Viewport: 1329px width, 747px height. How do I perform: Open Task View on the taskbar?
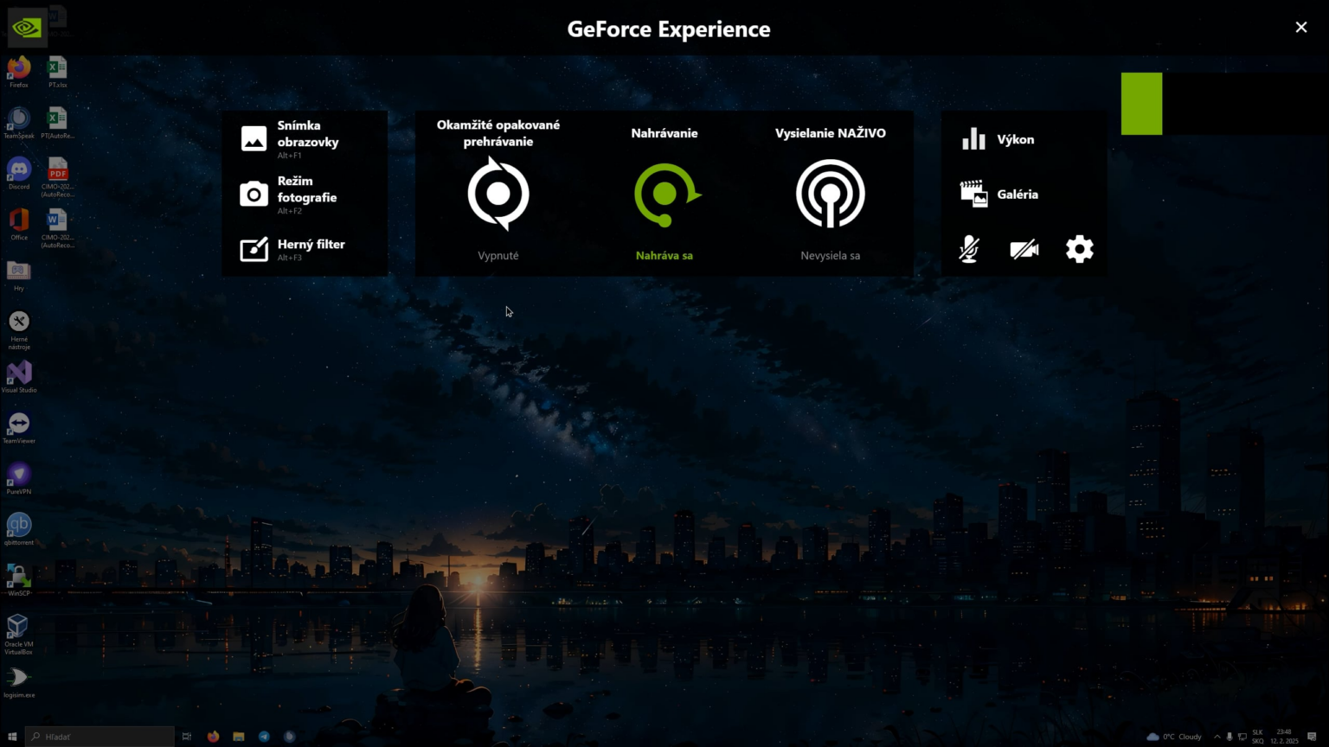187,737
